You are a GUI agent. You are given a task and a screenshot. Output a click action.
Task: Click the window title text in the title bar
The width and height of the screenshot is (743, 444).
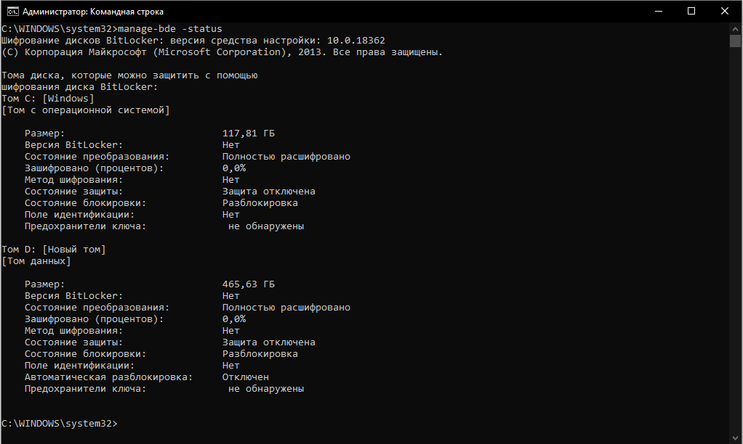[93, 12]
